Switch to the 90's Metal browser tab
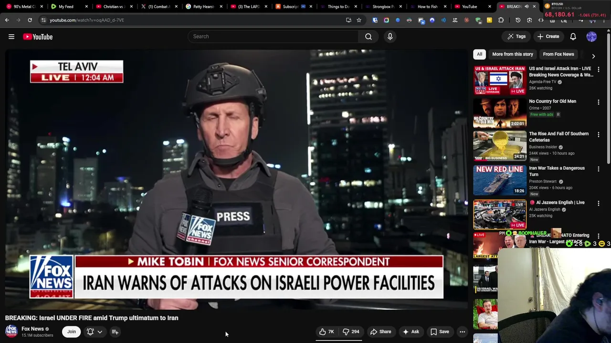This screenshot has width=611, height=343. [x=23, y=7]
